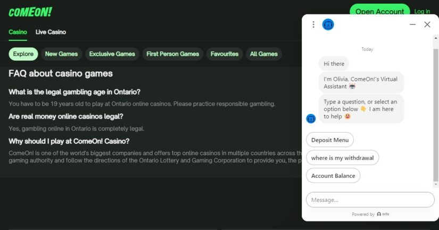Click the ada logo in chat footer

tap(383, 214)
